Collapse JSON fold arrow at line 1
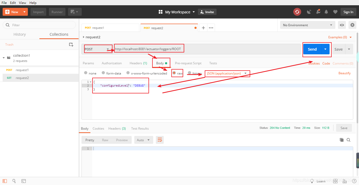Image resolution: width=359 pixels, height=185 pixels. pos(90,82)
